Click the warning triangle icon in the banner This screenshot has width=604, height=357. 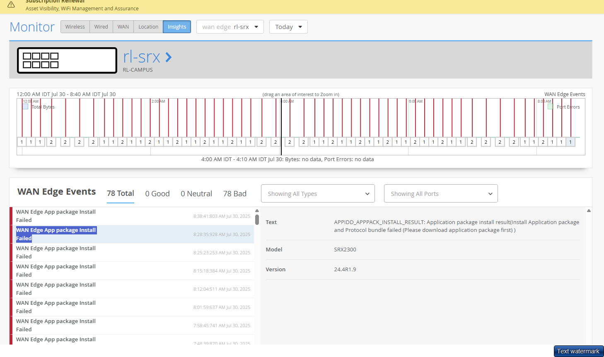(11, 5)
